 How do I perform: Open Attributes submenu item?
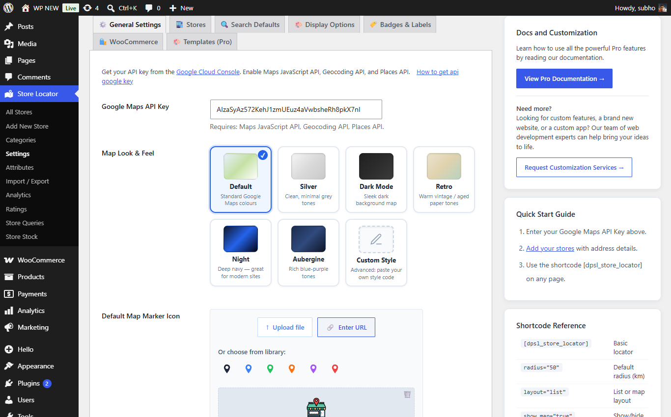(x=20, y=167)
